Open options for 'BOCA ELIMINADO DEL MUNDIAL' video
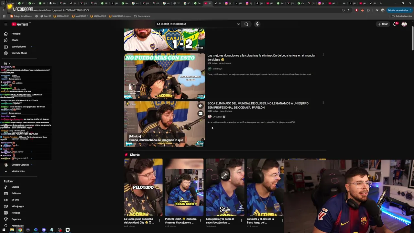 point(323,103)
